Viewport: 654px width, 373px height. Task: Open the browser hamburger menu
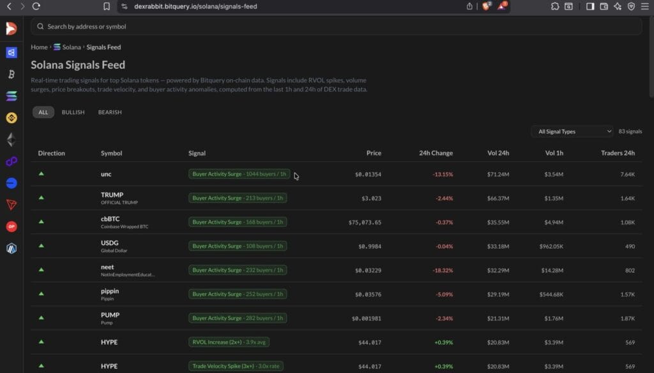tap(645, 6)
